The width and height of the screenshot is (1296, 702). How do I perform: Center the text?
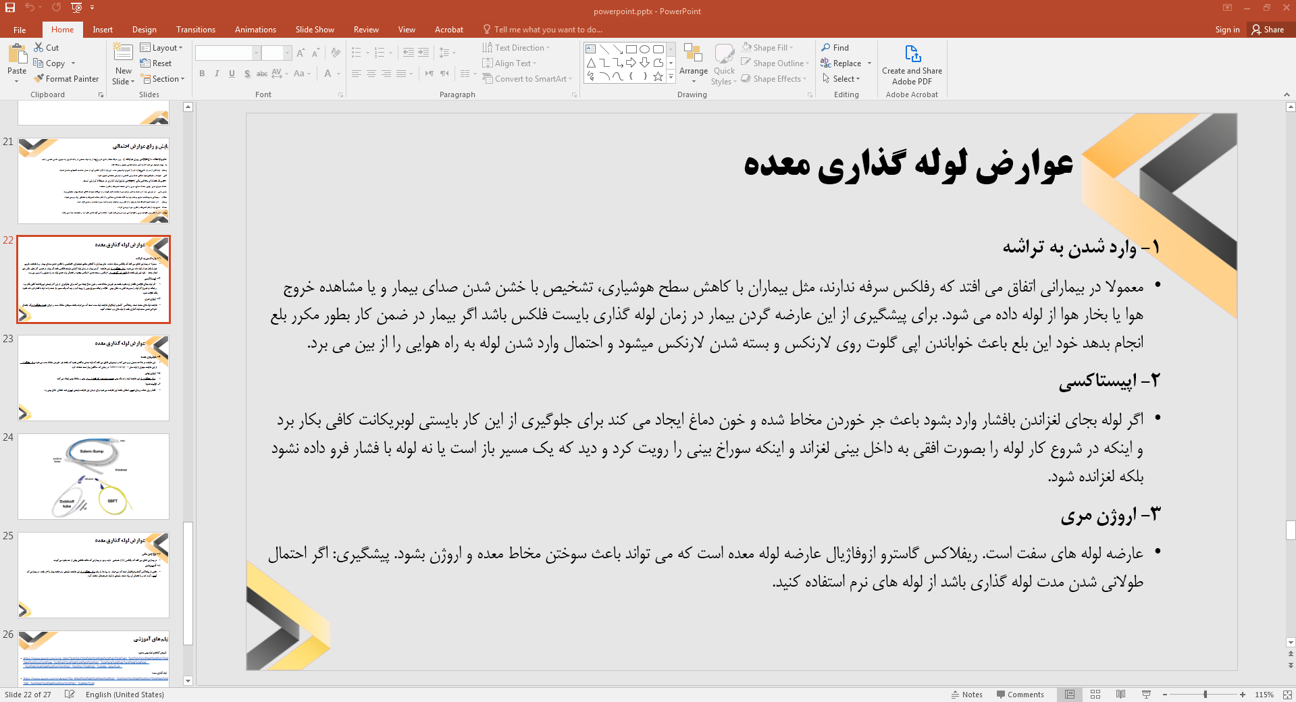coord(371,74)
